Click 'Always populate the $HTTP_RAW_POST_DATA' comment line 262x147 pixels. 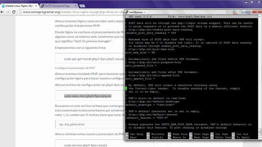point(188,125)
